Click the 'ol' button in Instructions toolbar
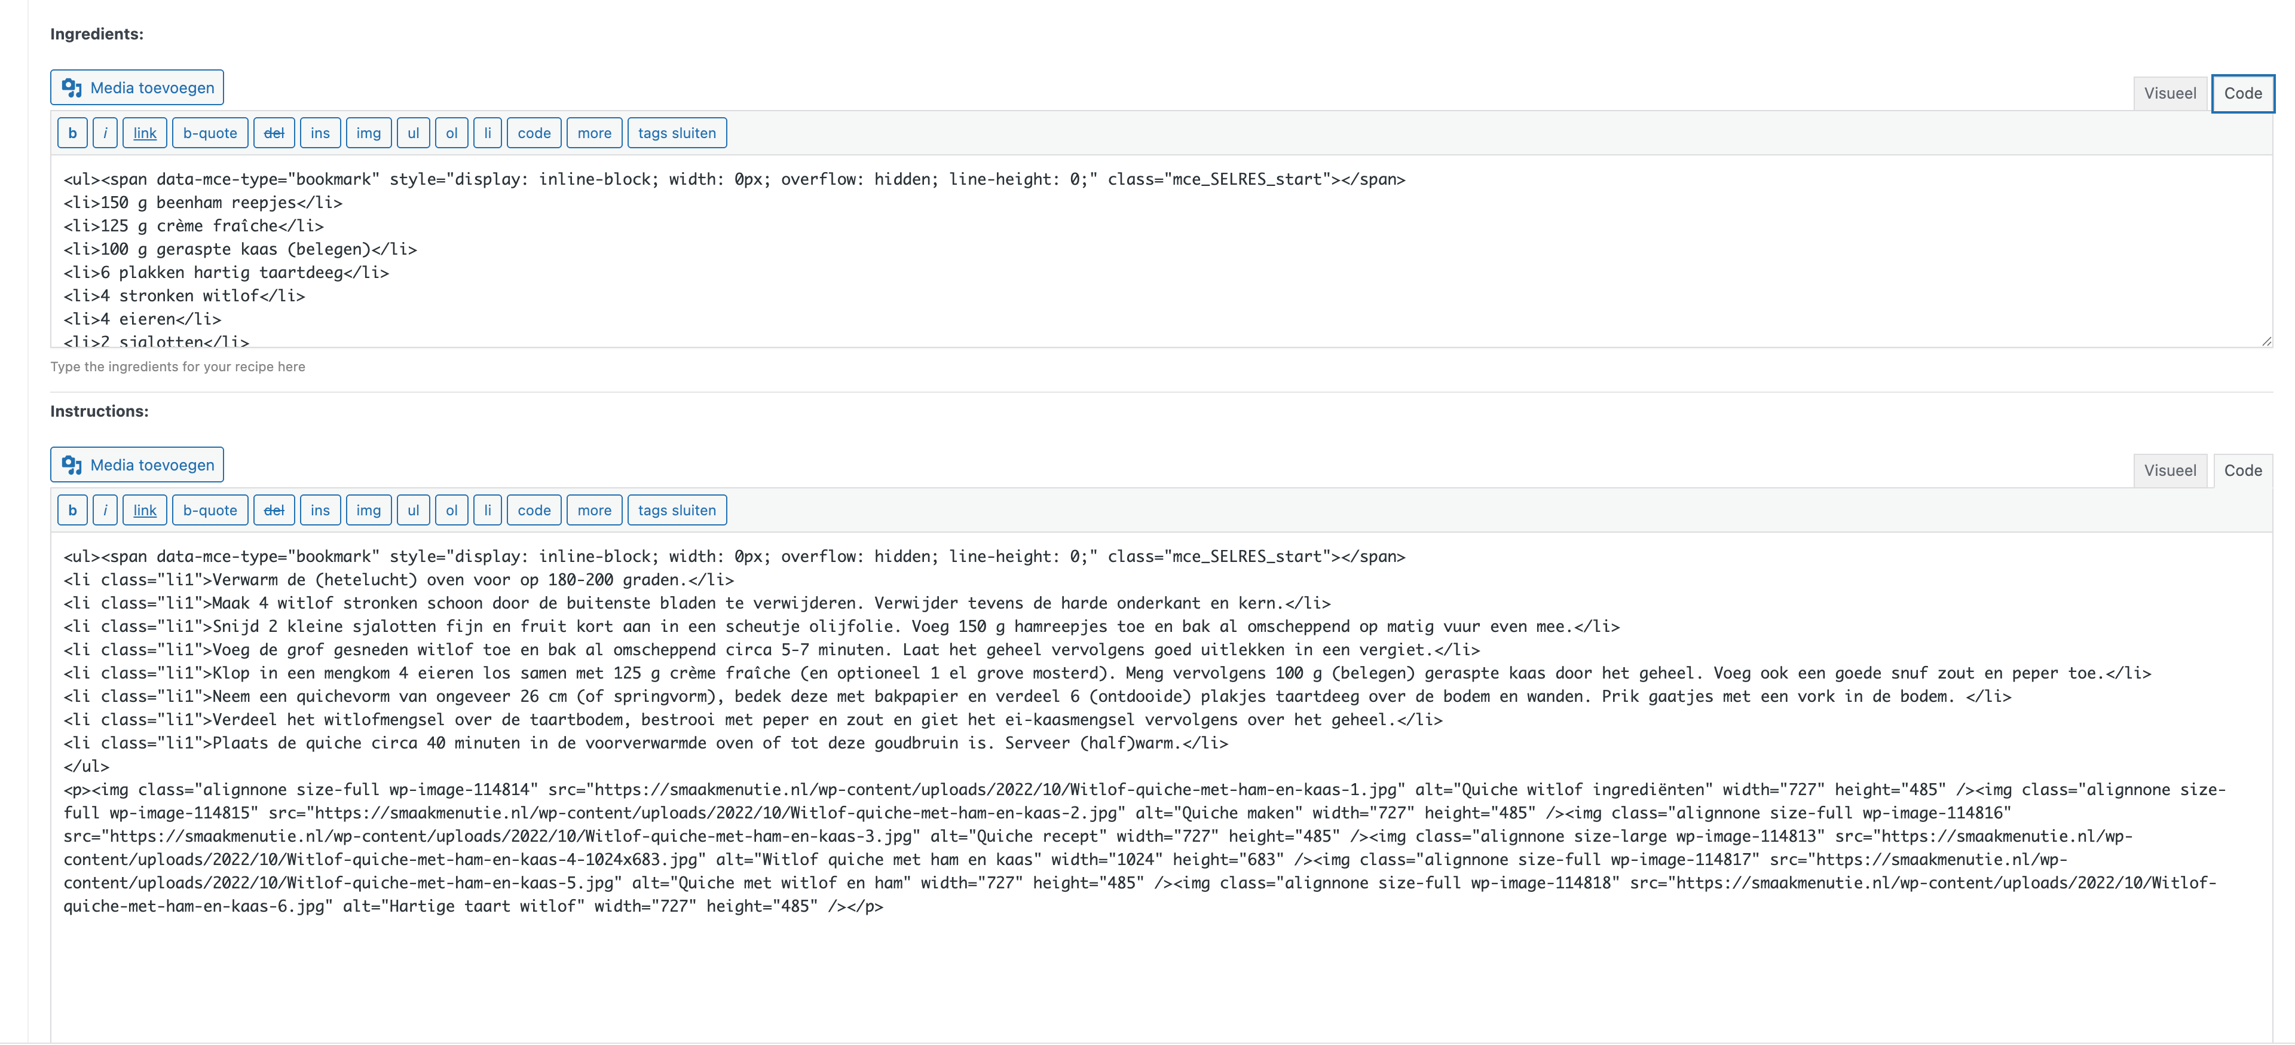Screen dimensions: 2295x1045 coord(451,511)
